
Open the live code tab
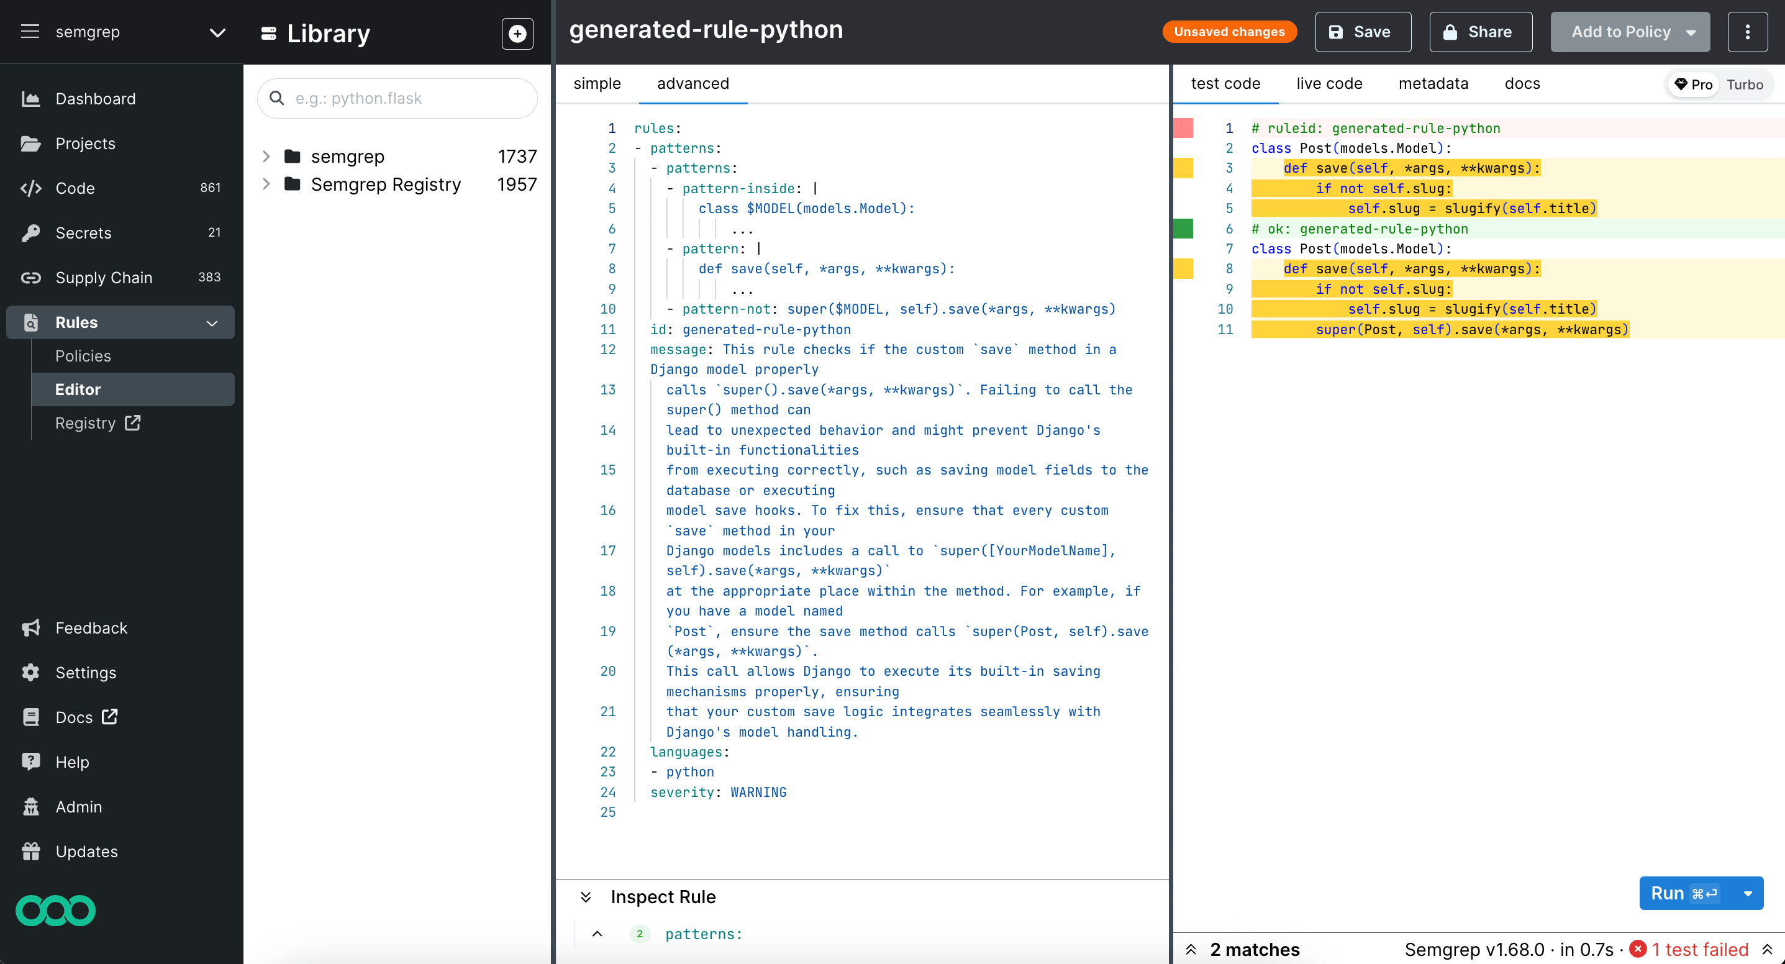(x=1329, y=83)
